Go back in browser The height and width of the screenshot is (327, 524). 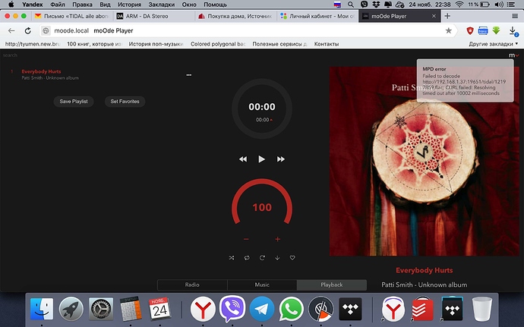pos(11,31)
